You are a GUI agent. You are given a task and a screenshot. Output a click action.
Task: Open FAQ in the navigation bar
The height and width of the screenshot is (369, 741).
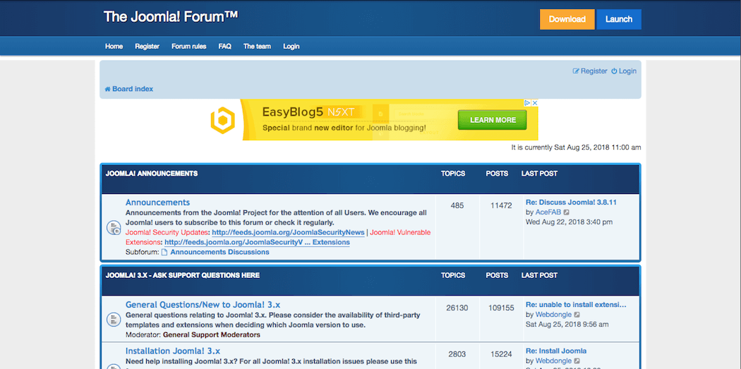[x=224, y=47]
